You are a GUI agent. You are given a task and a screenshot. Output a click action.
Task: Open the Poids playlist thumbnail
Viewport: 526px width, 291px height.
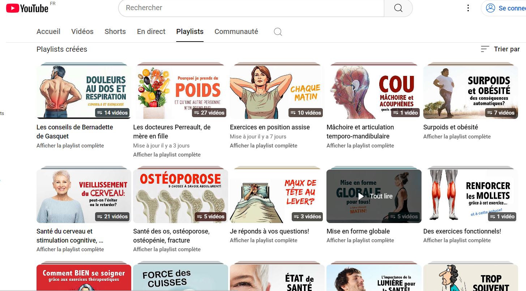click(x=180, y=92)
